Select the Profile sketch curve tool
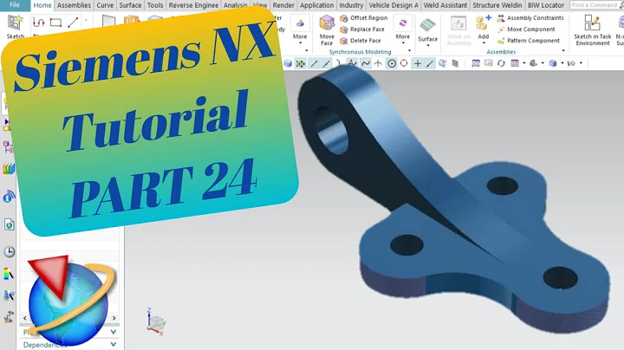This screenshot has height=350, width=624. pyautogui.click(x=39, y=23)
